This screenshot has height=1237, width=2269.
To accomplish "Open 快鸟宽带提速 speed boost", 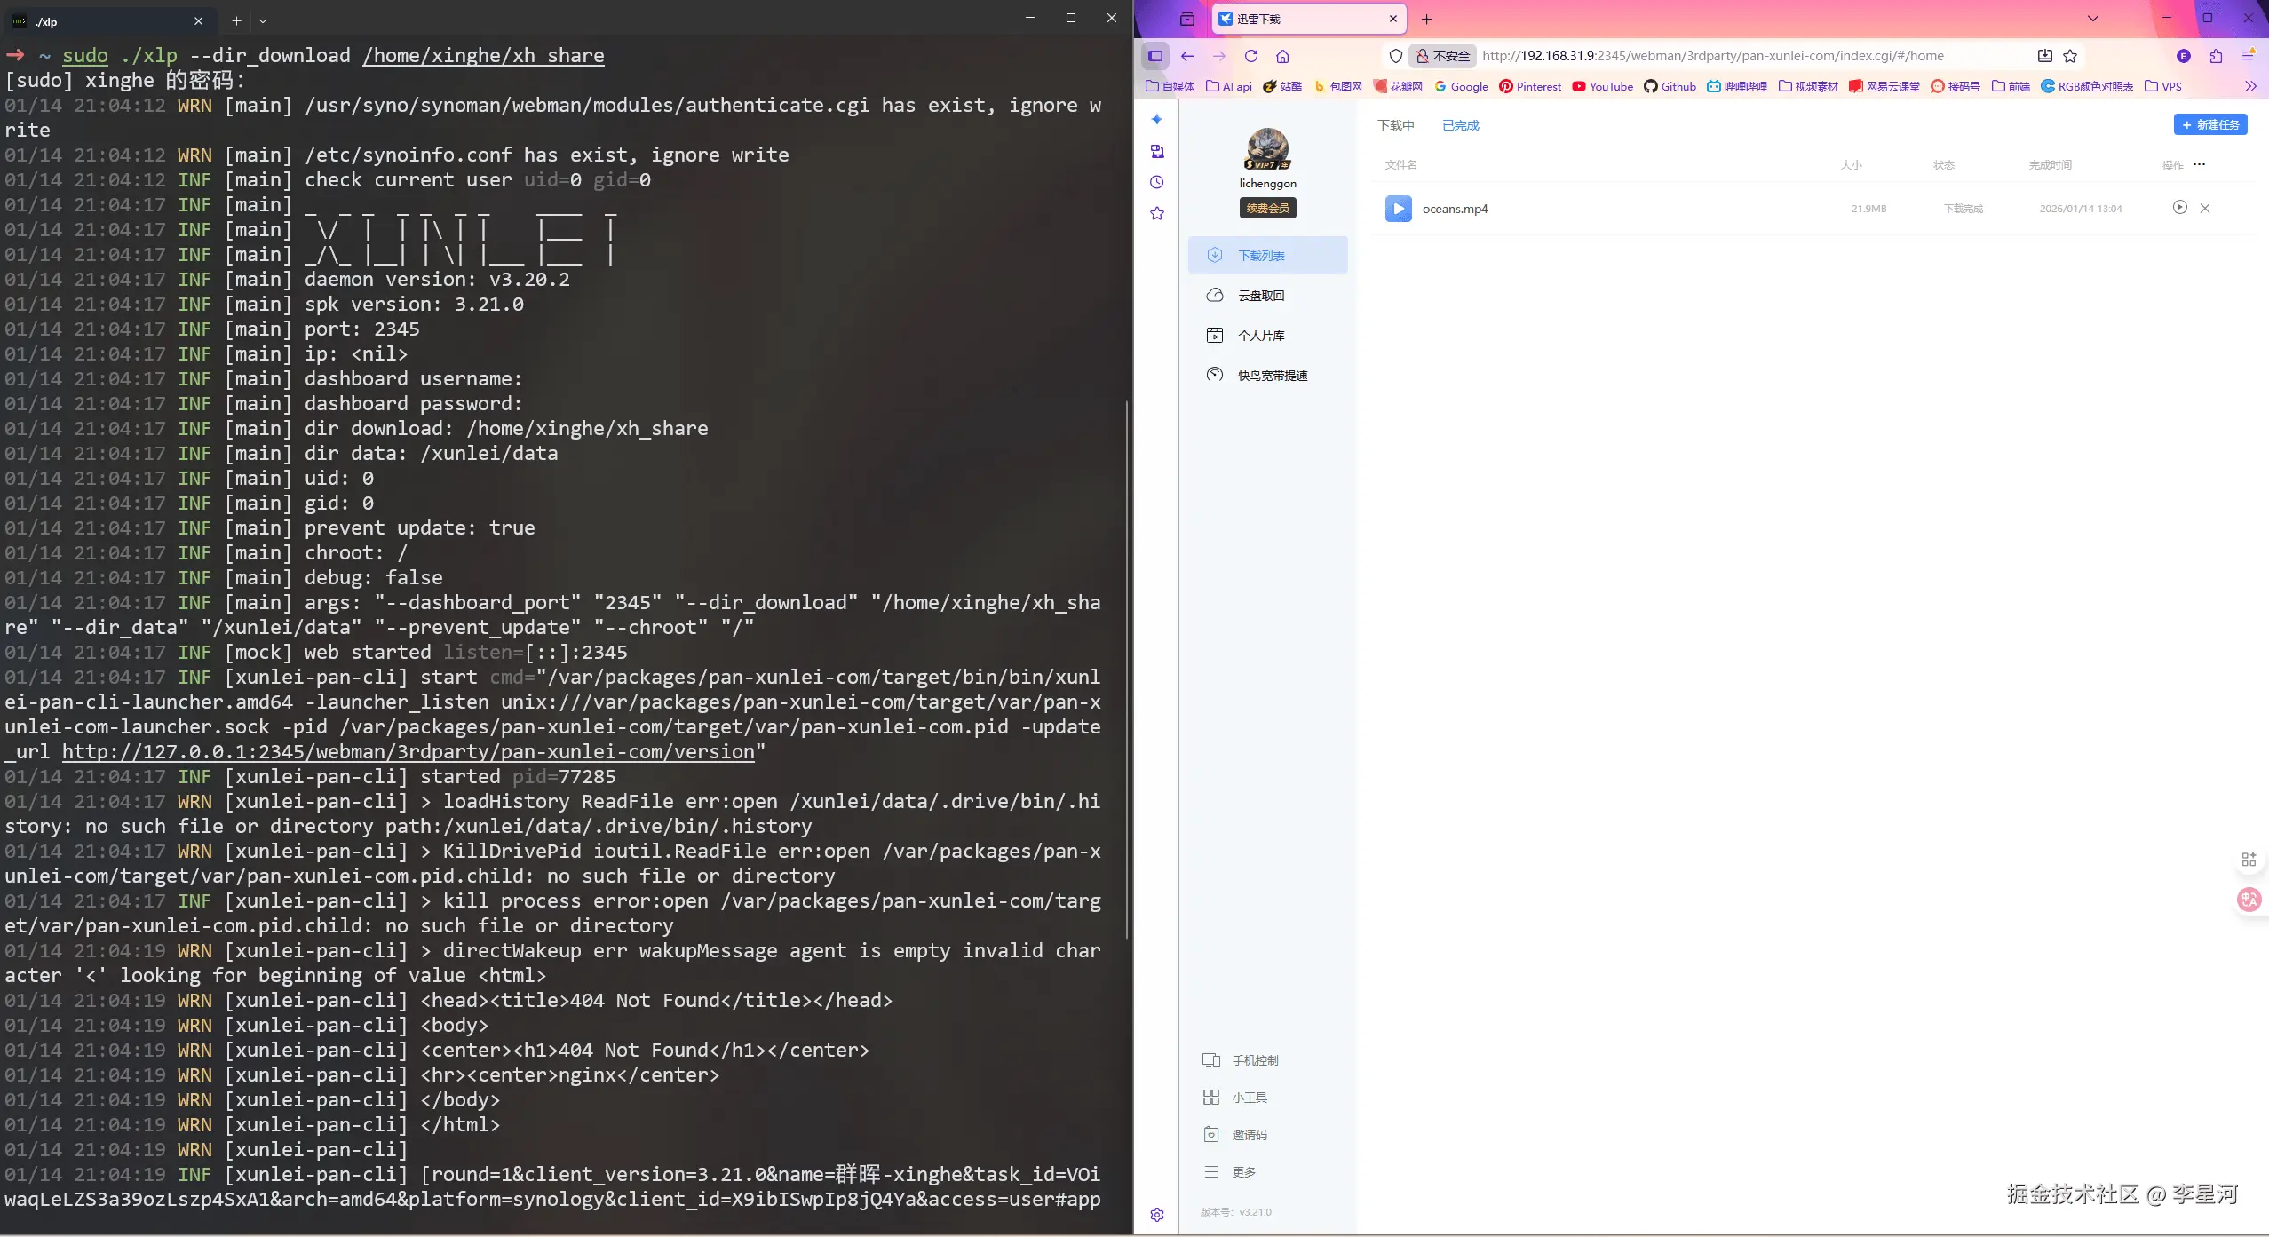I will pos(1272,376).
